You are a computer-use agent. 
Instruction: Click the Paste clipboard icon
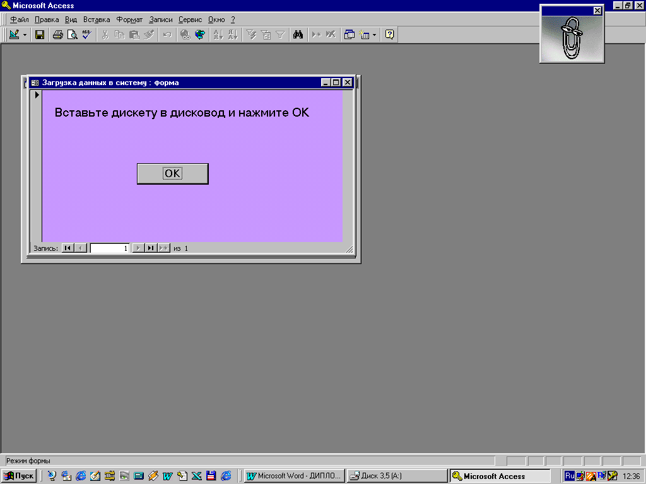[x=134, y=35]
